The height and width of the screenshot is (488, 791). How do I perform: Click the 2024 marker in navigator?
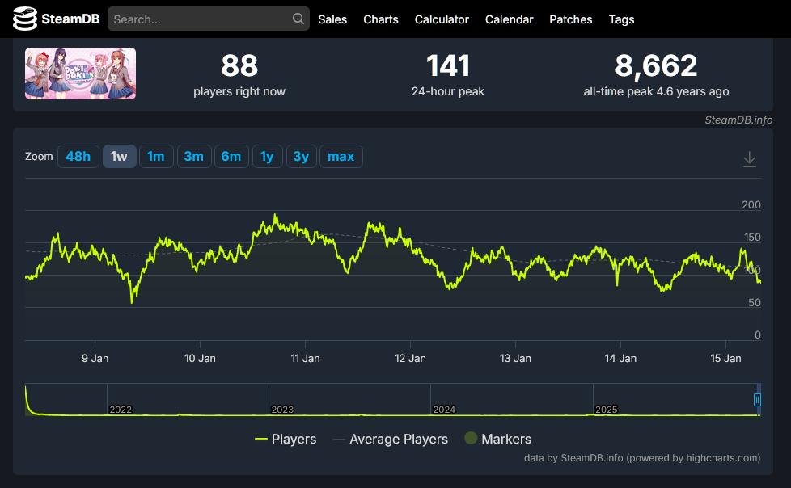(445, 410)
